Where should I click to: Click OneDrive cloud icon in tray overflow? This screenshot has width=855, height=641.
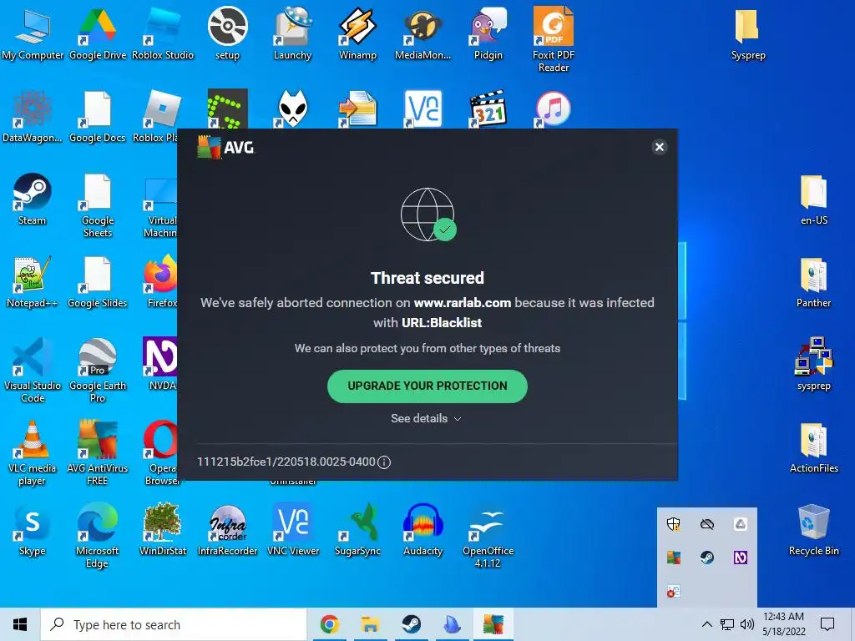tap(707, 524)
